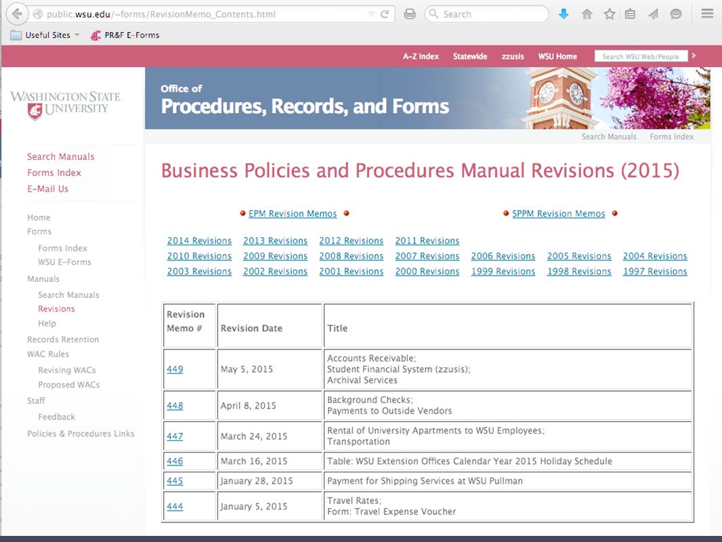Image resolution: width=722 pixels, height=542 pixels.
Task: Go to Home in sidebar
Action: [x=39, y=217]
